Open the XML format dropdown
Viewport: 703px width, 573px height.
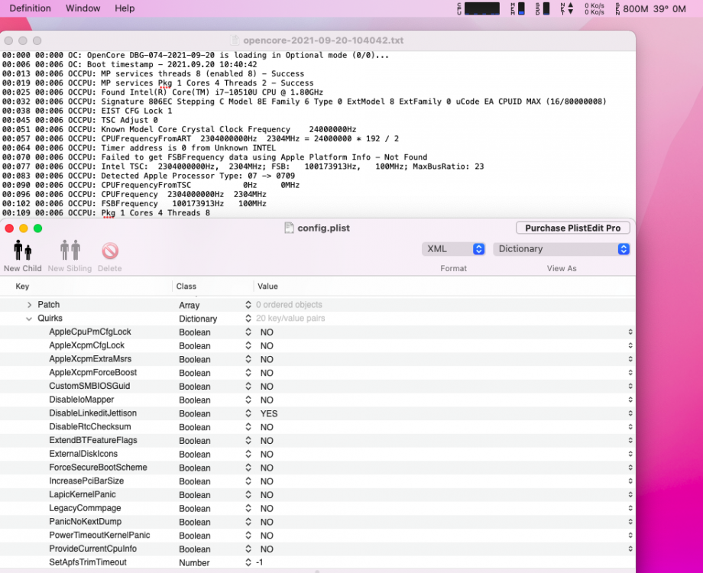click(453, 249)
